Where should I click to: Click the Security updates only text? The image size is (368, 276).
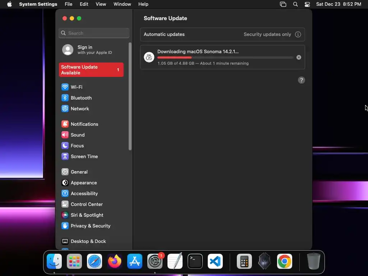pyautogui.click(x=267, y=34)
